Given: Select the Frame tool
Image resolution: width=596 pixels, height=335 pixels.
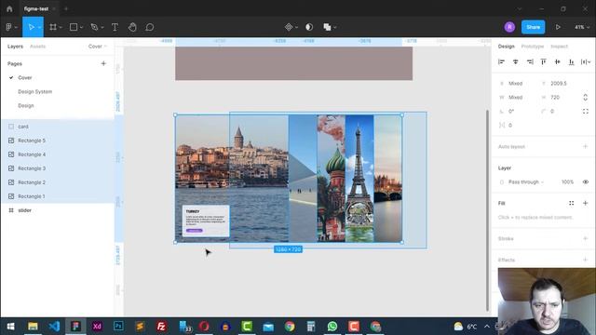Looking at the screenshot, I should (x=53, y=27).
